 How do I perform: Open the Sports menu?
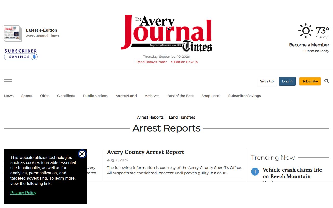pos(27,96)
